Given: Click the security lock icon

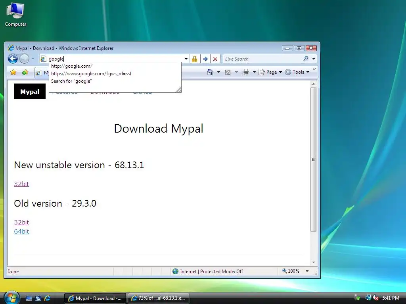Looking at the screenshot, I should point(194,59).
